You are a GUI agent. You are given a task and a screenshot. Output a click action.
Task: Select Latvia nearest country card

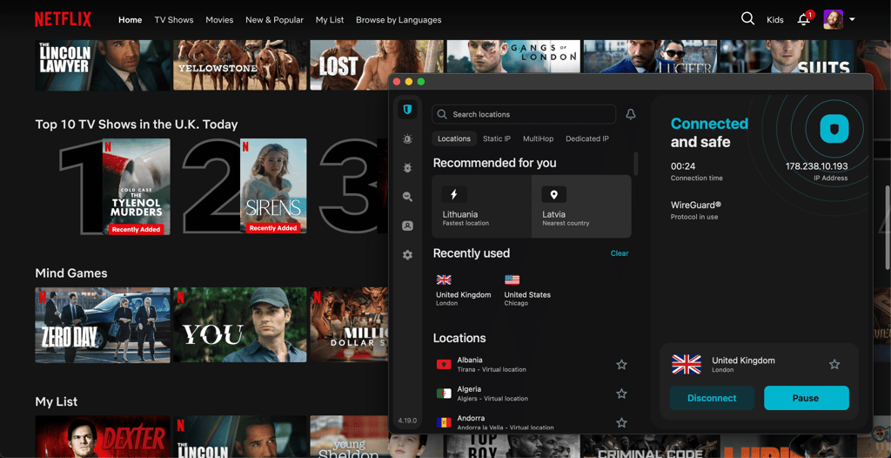click(581, 206)
